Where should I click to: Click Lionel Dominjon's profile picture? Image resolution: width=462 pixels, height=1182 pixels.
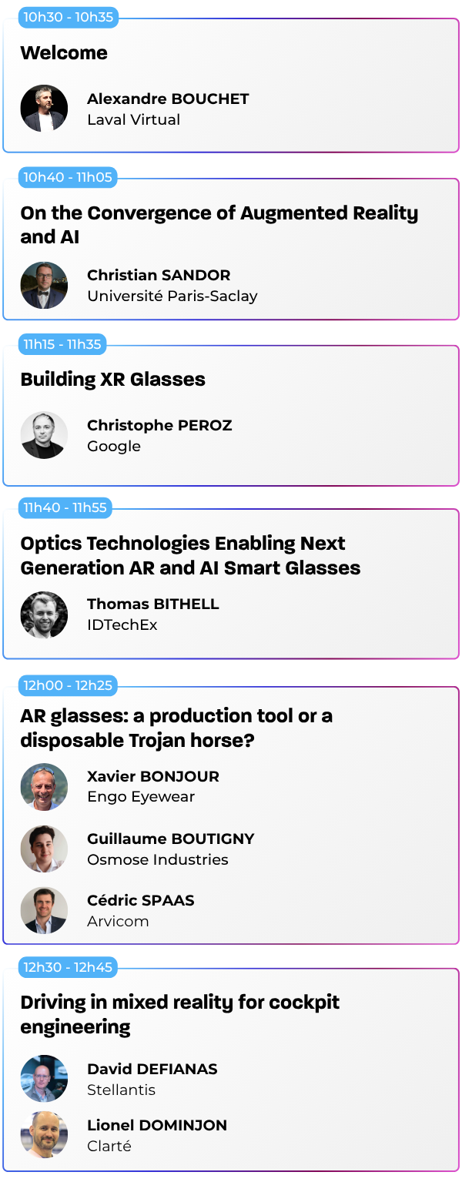[x=44, y=1135]
